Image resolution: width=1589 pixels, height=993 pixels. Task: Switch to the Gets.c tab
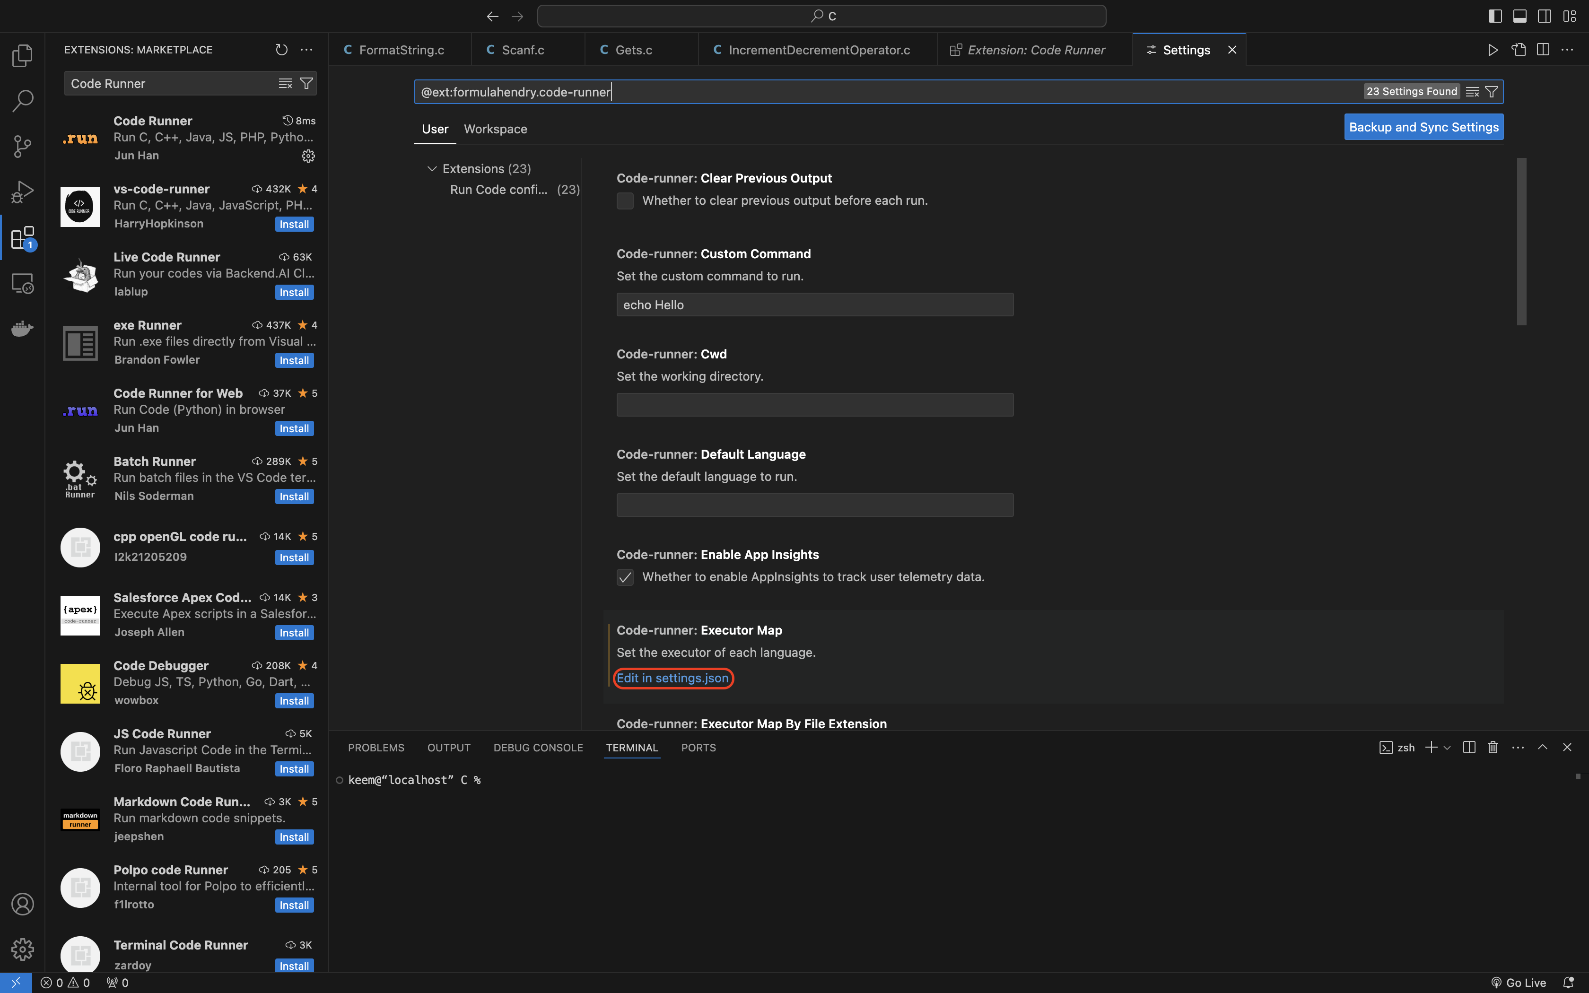641,50
